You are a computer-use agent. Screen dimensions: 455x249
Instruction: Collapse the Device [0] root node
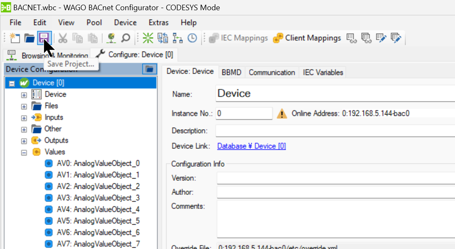pyautogui.click(x=12, y=84)
